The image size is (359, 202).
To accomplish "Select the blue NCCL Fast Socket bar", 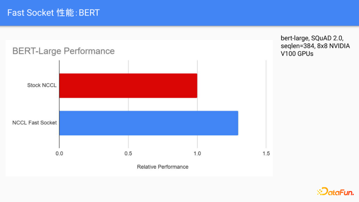I will pyautogui.click(x=149, y=123).
